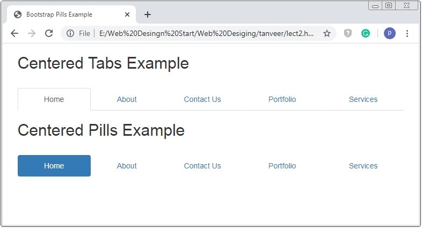Click the address bar URL field

pos(206,33)
